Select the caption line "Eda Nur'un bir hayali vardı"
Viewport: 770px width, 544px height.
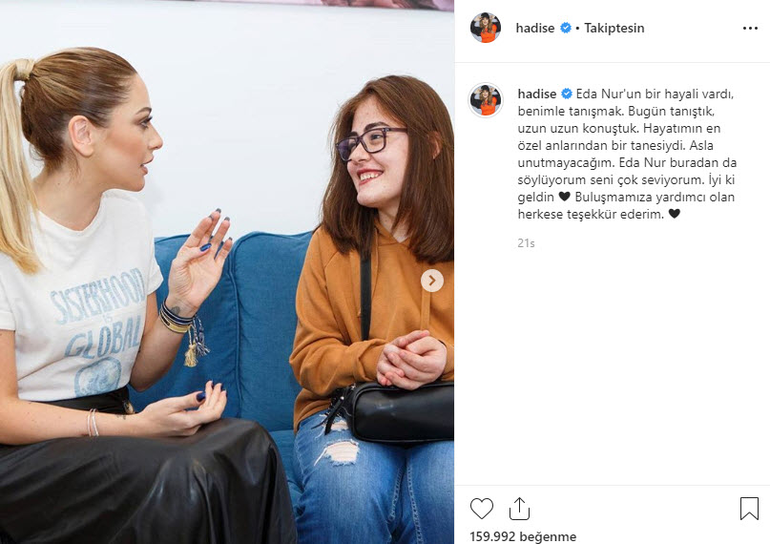coord(655,94)
